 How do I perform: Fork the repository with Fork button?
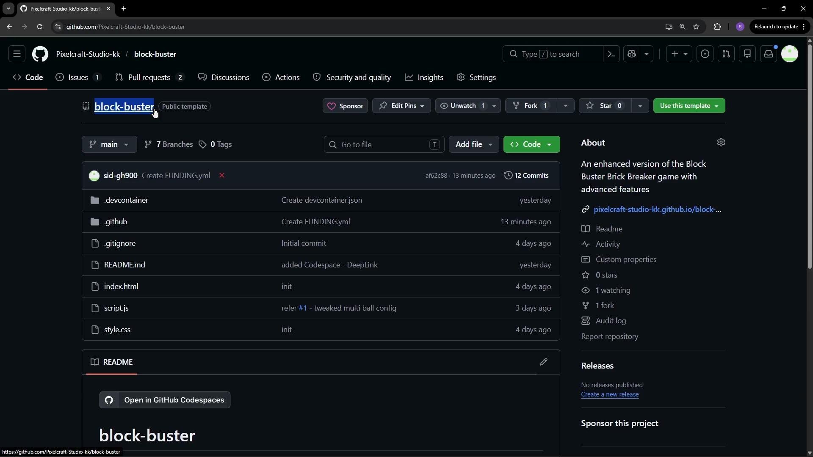[531, 106]
